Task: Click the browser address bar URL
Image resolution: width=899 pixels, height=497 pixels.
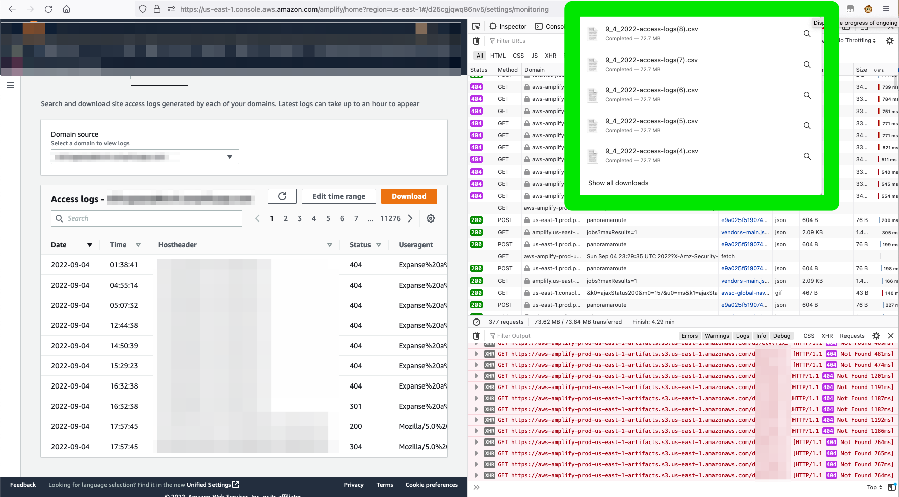Action: (x=364, y=9)
